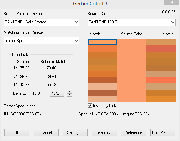
Task: Click the Preference button
Action: pyautogui.click(x=133, y=132)
